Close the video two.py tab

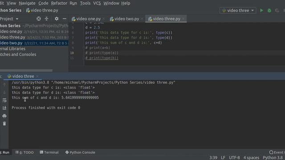[142, 19]
